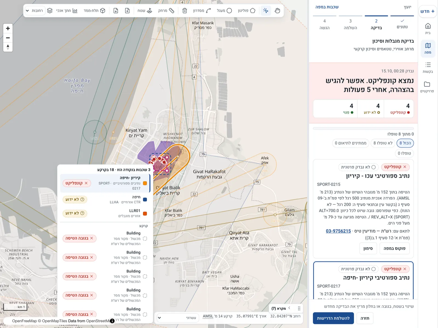
Task: Switch to the 'שכבות במפה' tab
Action: (x=327, y=7)
